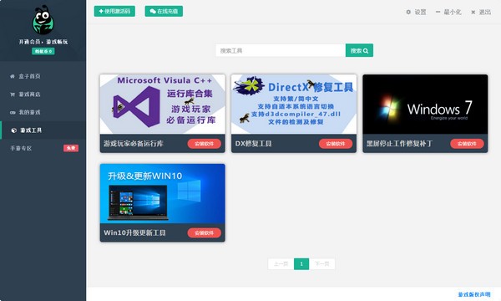Install Win10升级更新工具 software
The image size is (501, 301).
[x=205, y=233]
